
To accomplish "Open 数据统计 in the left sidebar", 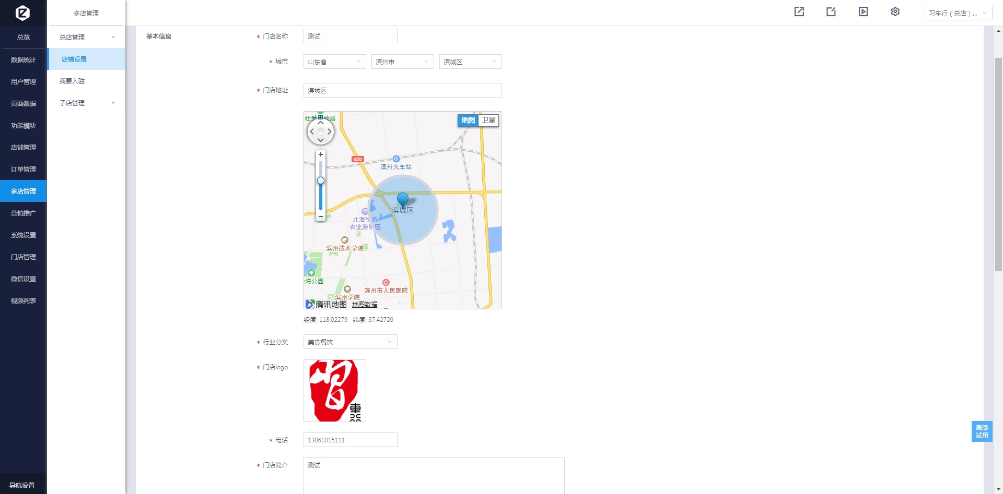I will tap(24, 60).
